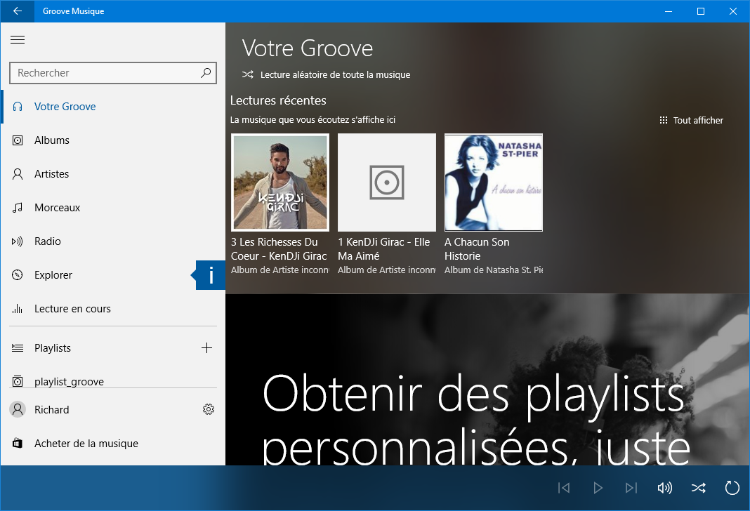Click the grid icon beside Tout afficher

[x=664, y=121]
